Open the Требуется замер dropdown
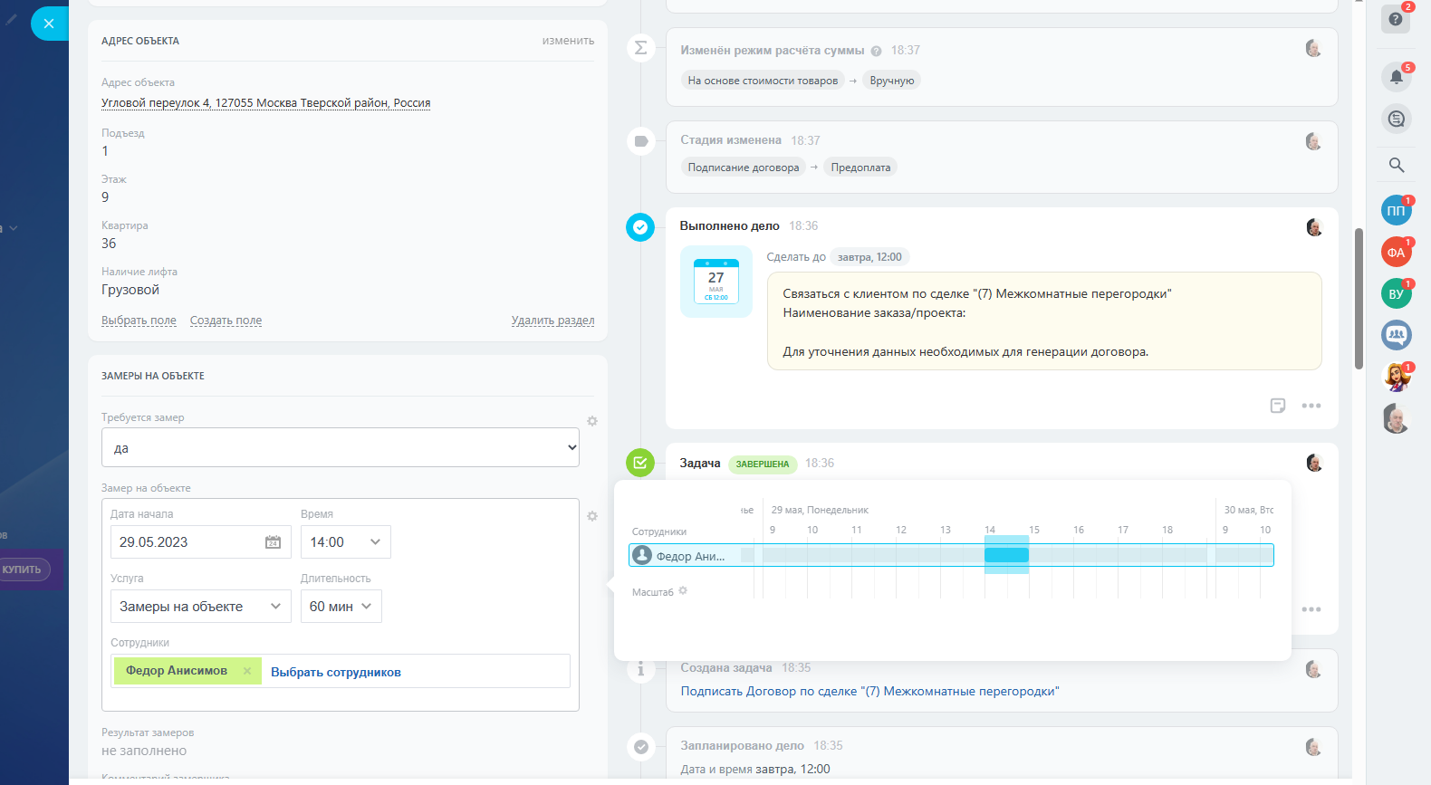The width and height of the screenshot is (1431, 785). click(340, 448)
